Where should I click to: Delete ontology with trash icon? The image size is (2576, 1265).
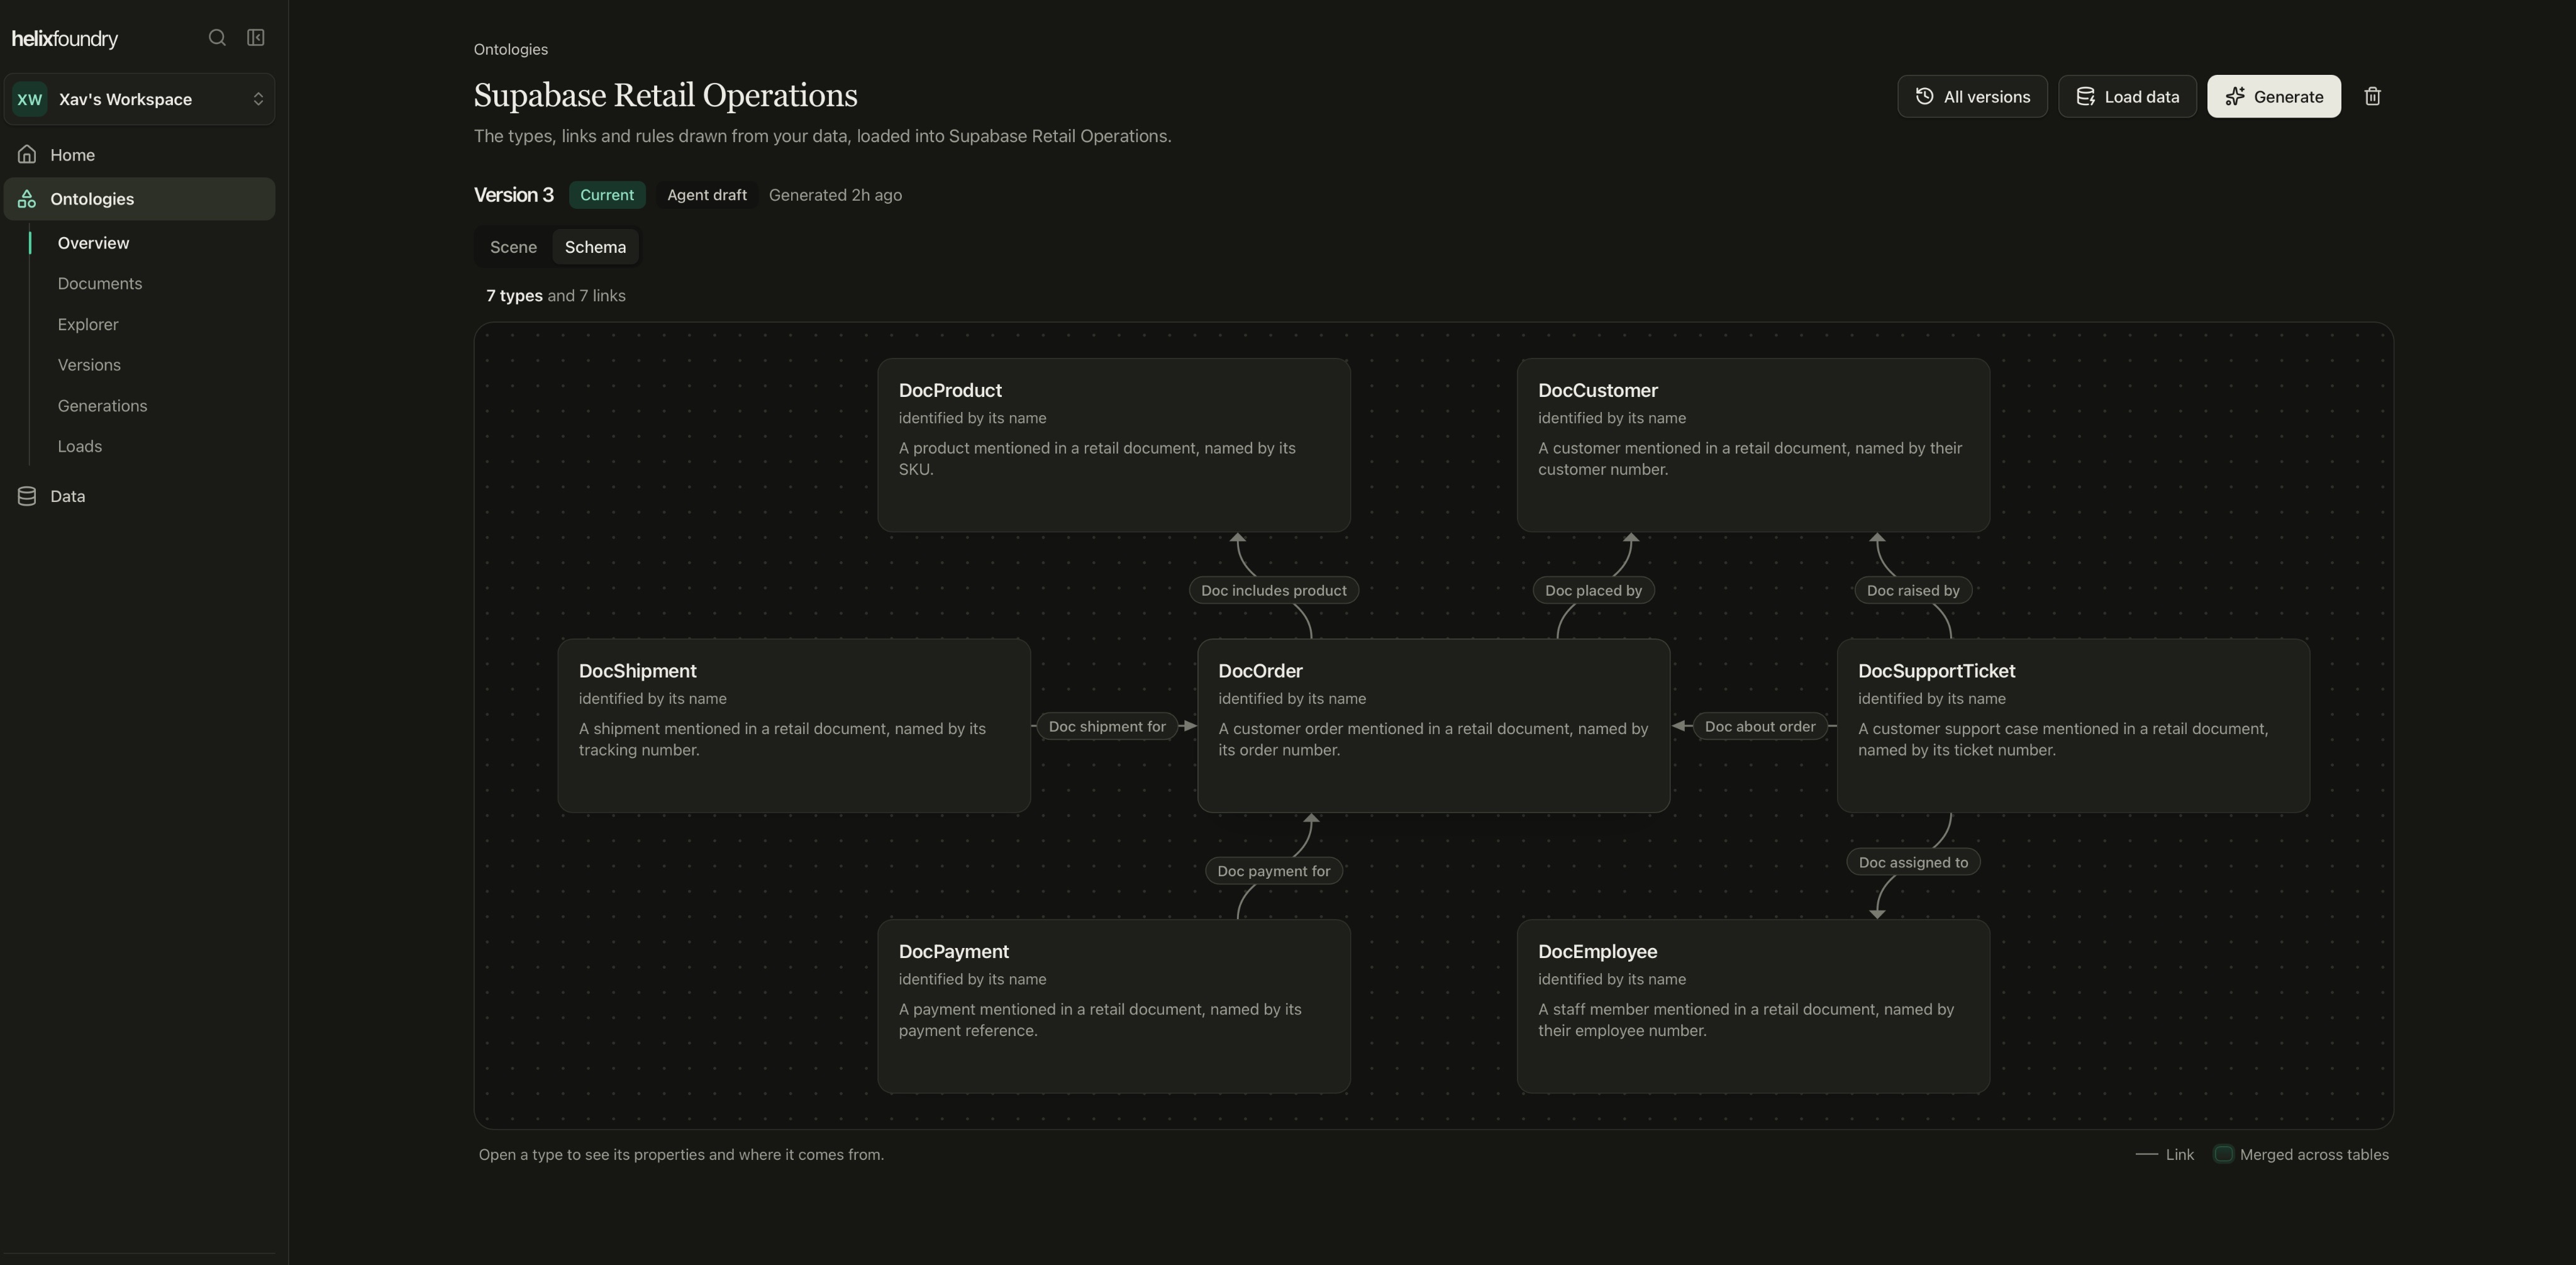click(2372, 96)
